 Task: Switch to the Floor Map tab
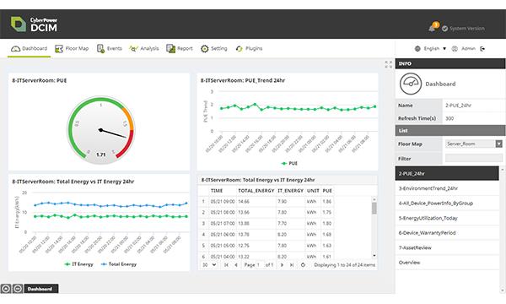pos(72,48)
